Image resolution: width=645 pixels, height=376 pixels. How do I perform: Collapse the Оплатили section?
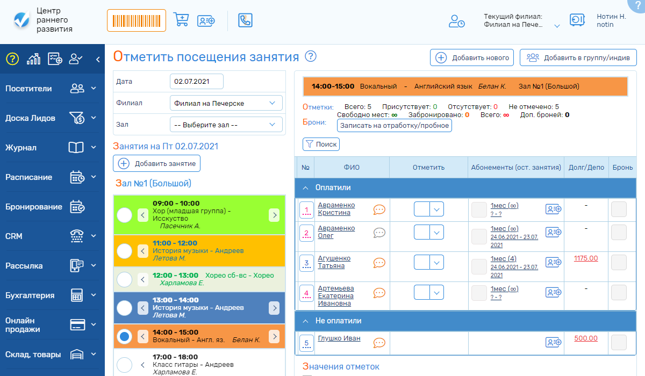[305, 188]
